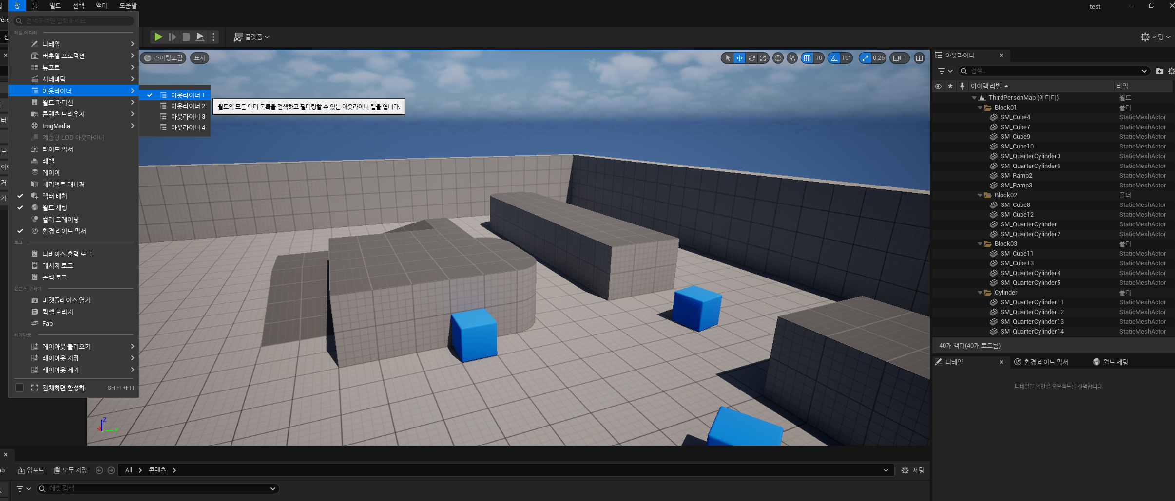Click the eye visibility column in Outliner

(938, 86)
